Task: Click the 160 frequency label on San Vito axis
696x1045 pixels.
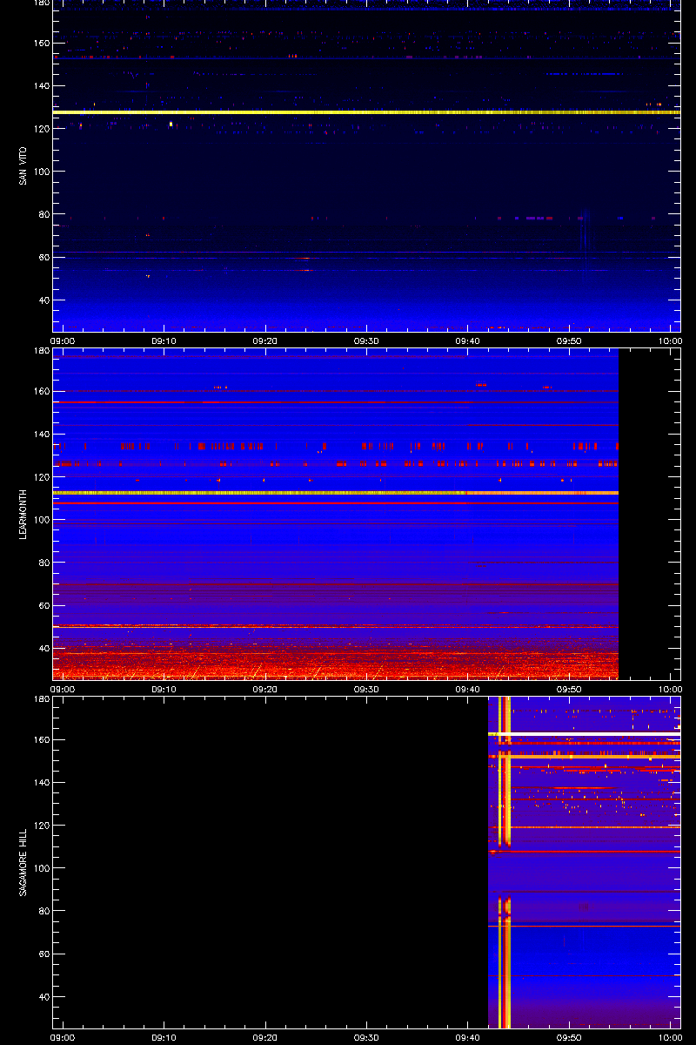Action: [40, 43]
